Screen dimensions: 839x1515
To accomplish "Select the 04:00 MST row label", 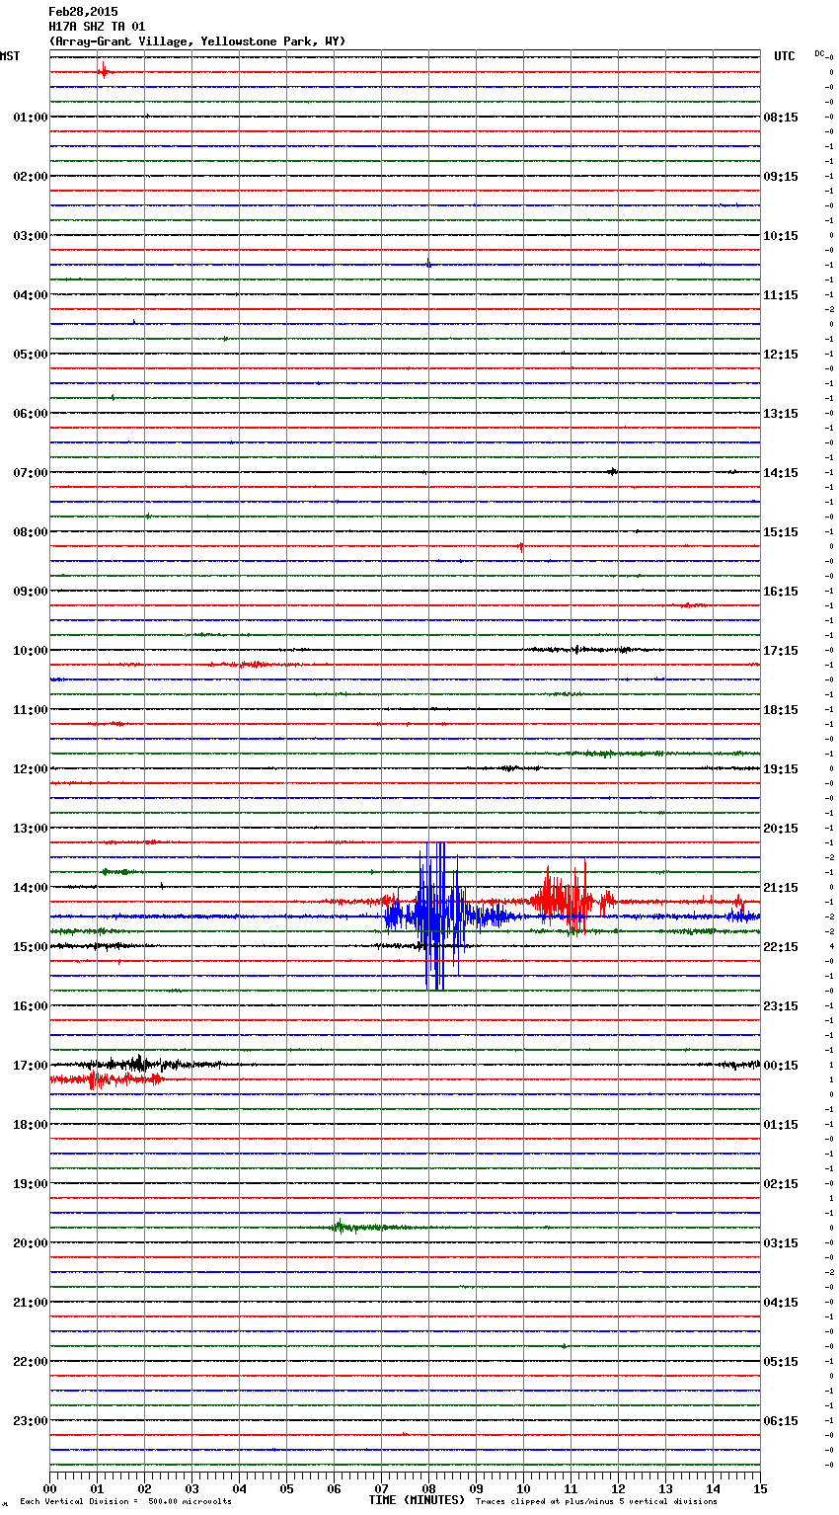I will pyautogui.click(x=31, y=295).
